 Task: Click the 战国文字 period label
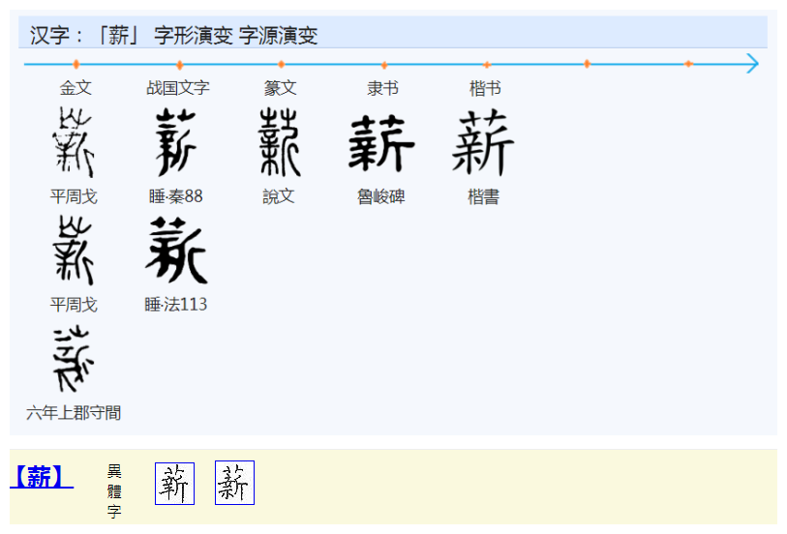point(178,88)
